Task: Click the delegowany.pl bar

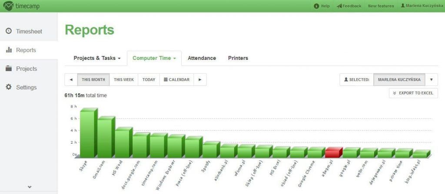Action: pyautogui.click(x=386, y=153)
